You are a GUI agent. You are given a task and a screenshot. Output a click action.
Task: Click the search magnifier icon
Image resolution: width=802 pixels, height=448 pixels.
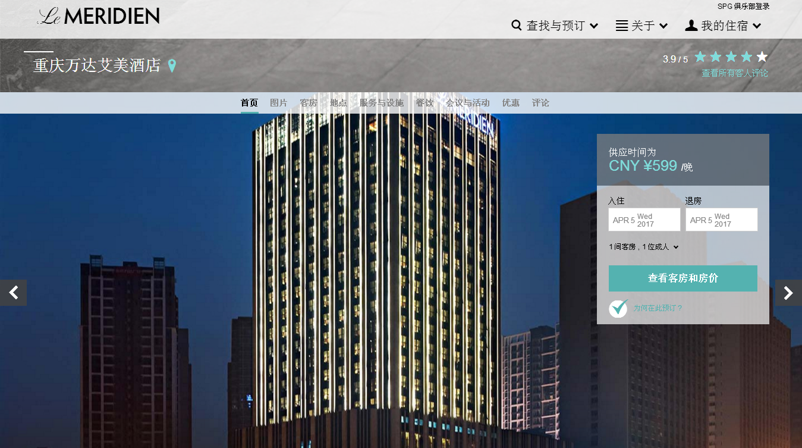click(x=517, y=26)
